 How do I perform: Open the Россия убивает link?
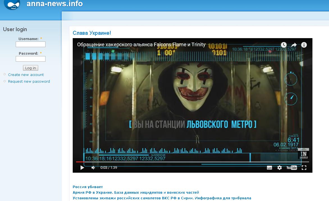coord(88,187)
